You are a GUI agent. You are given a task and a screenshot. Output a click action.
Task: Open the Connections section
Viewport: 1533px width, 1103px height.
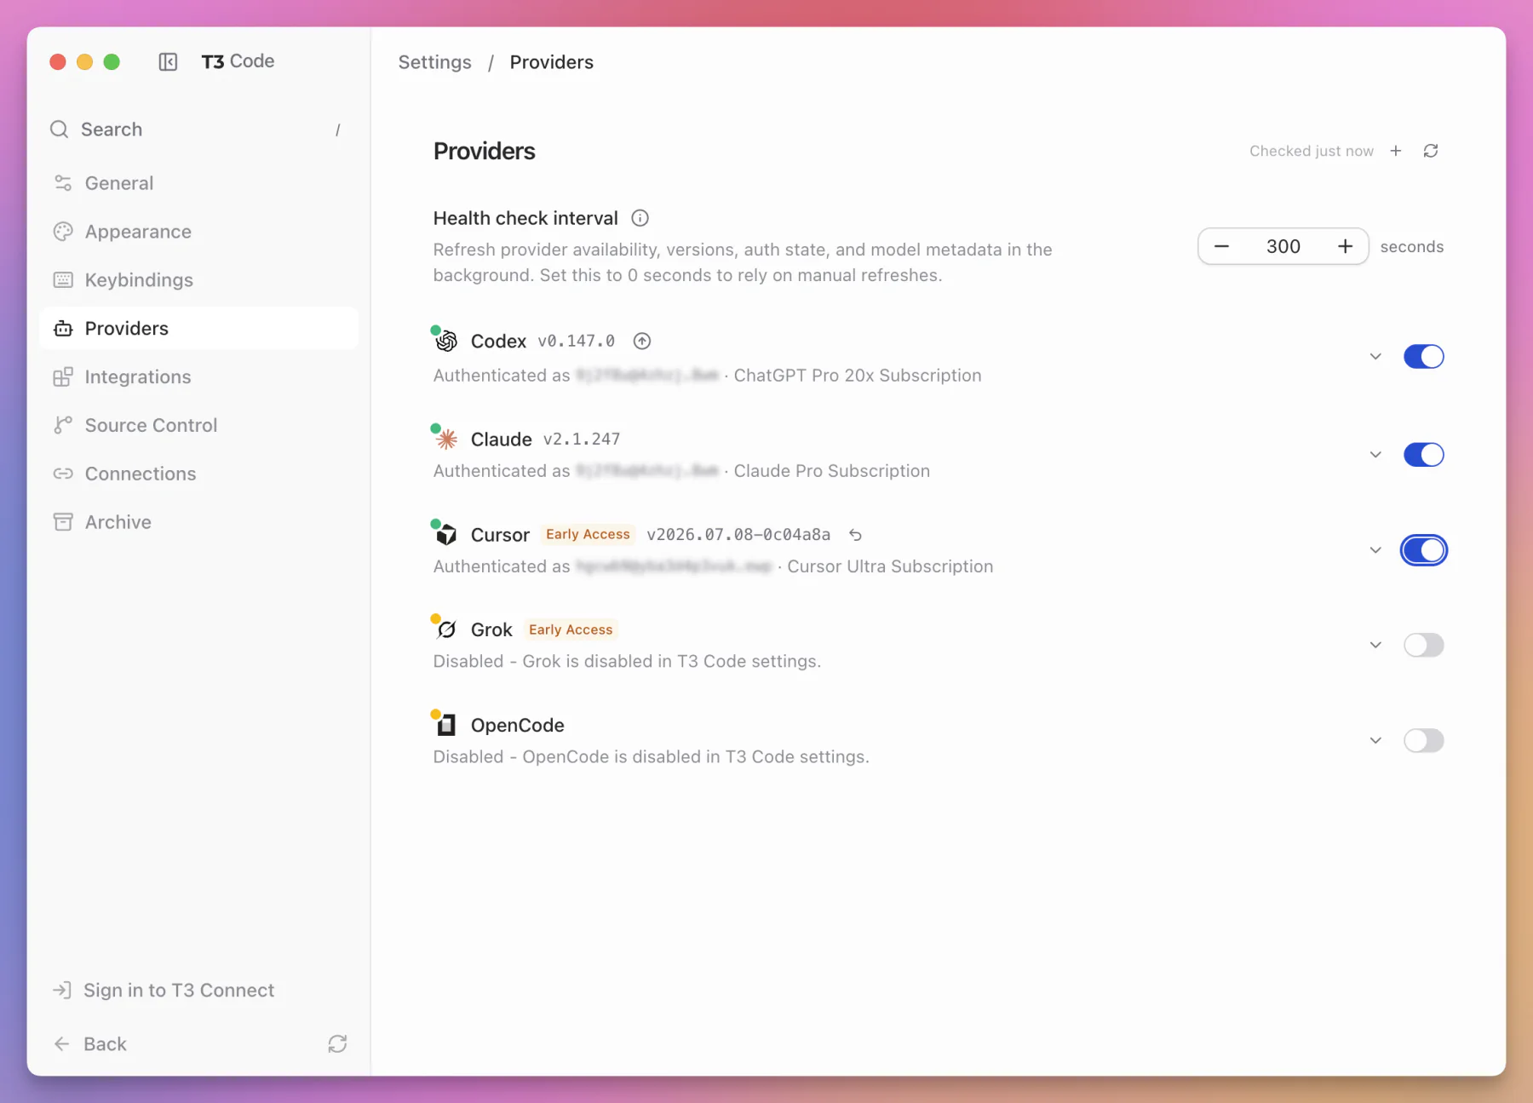199,474
